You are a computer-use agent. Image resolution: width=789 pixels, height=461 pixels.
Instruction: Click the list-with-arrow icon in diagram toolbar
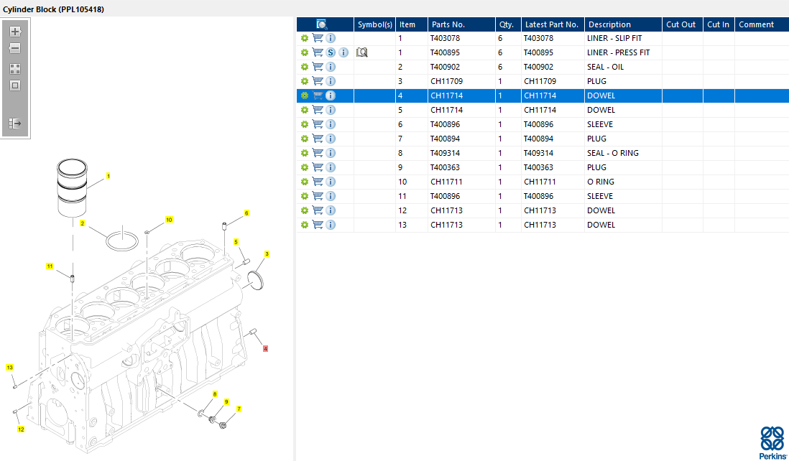pos(14,124)
